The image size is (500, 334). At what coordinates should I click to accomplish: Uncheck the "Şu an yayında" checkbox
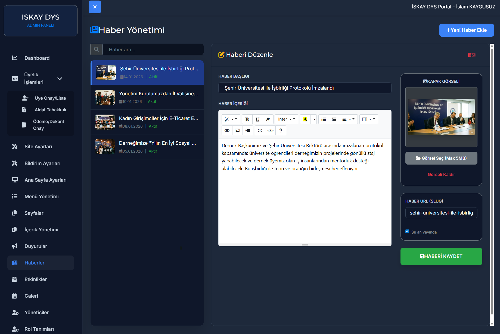coord(407,231)
